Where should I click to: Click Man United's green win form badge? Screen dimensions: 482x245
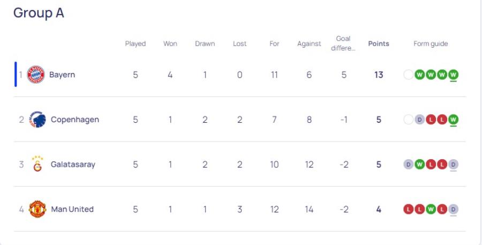[431, 209]
